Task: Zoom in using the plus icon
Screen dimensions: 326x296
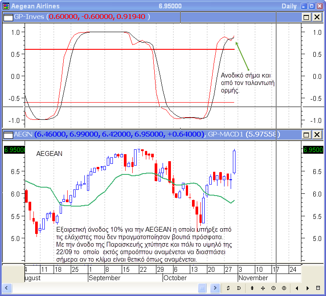Action: (284, 288)
